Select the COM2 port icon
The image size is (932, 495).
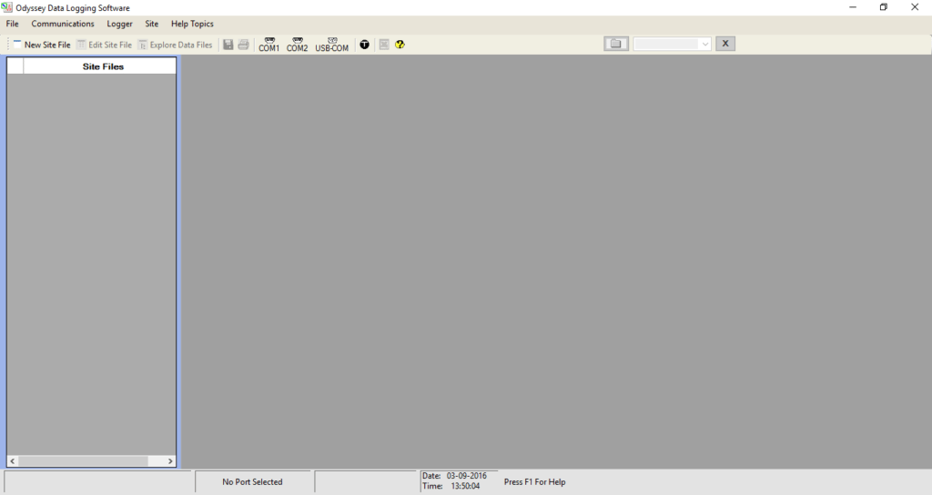pyautogui.click(x=297, y=45)
